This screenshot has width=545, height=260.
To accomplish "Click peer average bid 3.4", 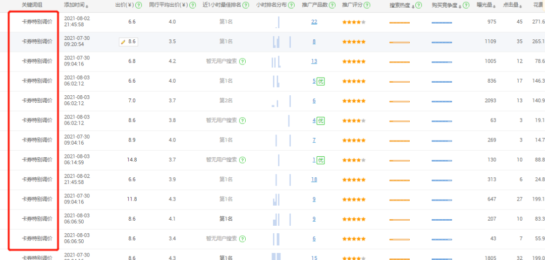I will click(173, 238).
